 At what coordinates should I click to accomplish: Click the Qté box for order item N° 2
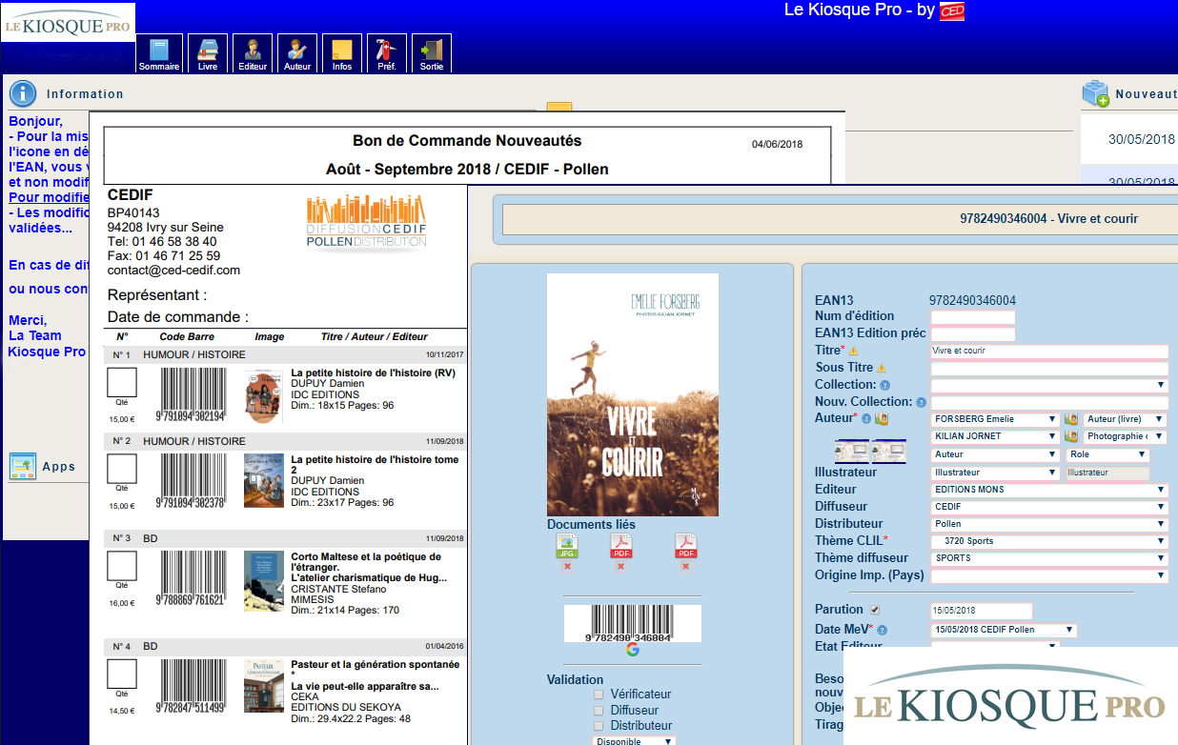click(122, 469)
